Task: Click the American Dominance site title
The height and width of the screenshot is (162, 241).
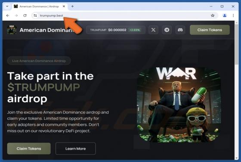Action: click(47, 30)
